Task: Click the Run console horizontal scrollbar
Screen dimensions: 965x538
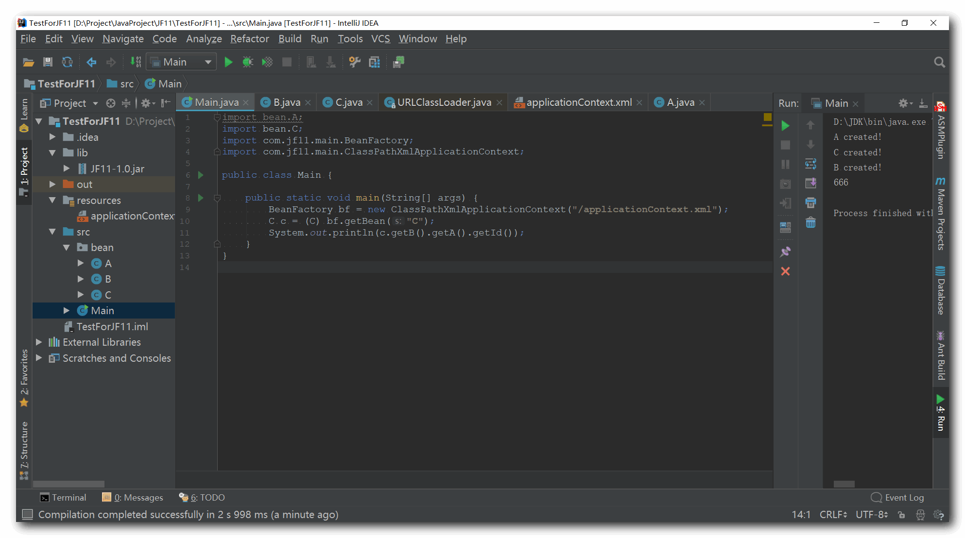Action: (x=844, y=484)
